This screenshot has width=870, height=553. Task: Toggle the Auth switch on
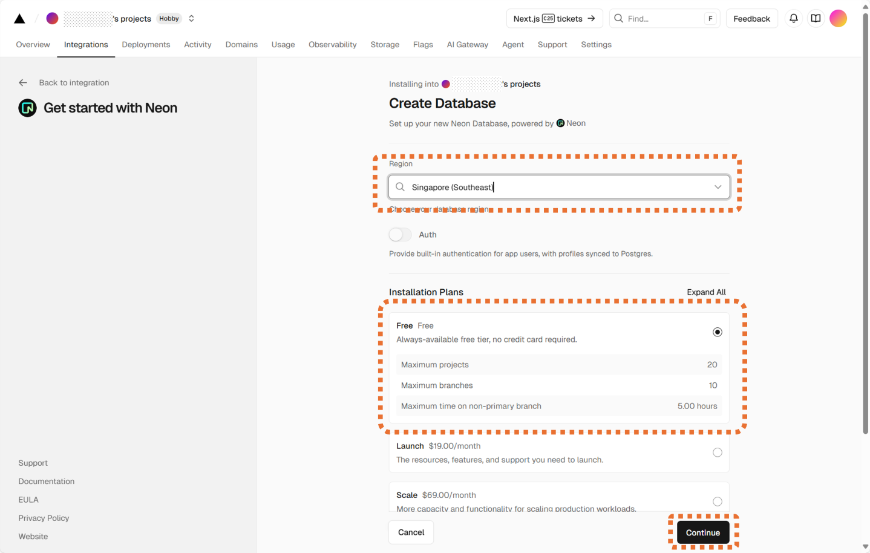tap(400, 235)
